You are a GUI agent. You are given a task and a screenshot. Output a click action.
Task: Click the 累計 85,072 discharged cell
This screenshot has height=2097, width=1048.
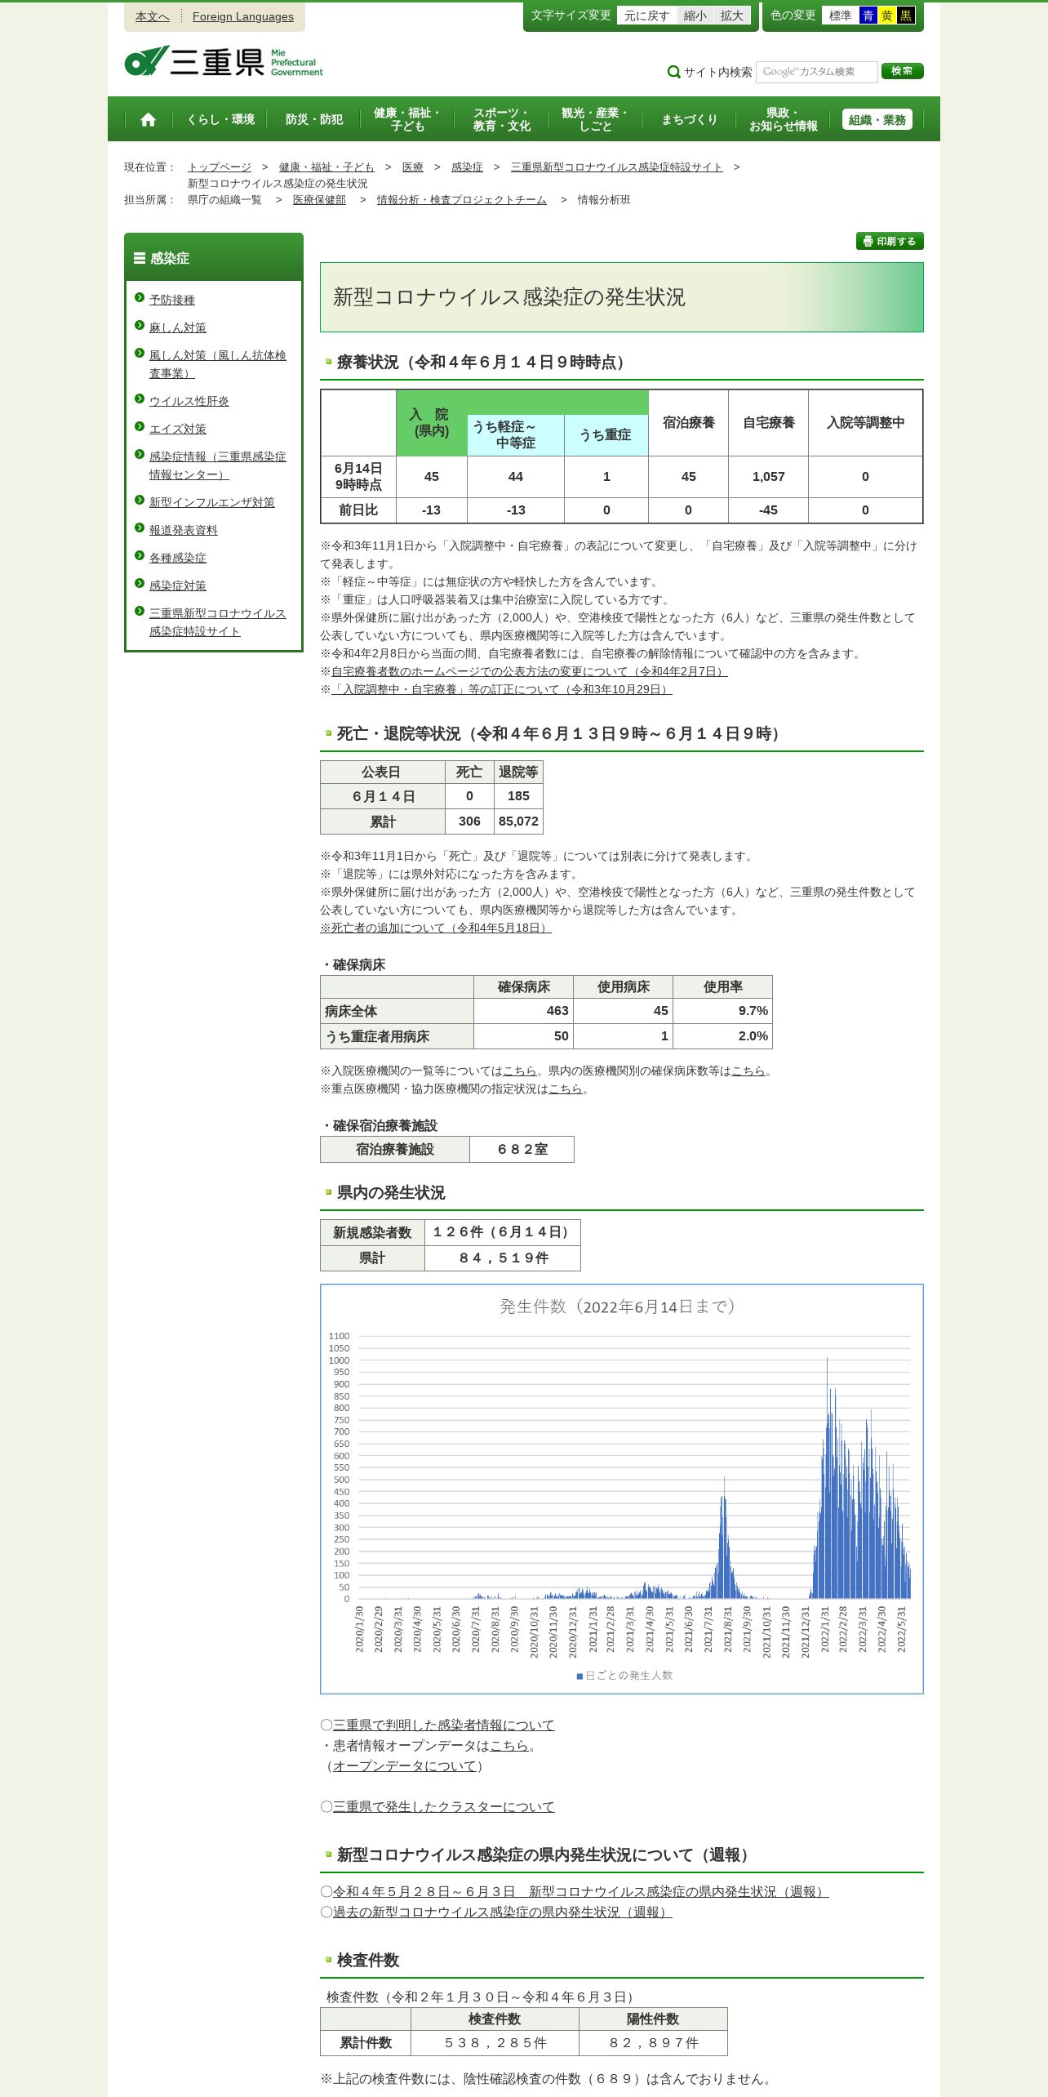point(518,821)
